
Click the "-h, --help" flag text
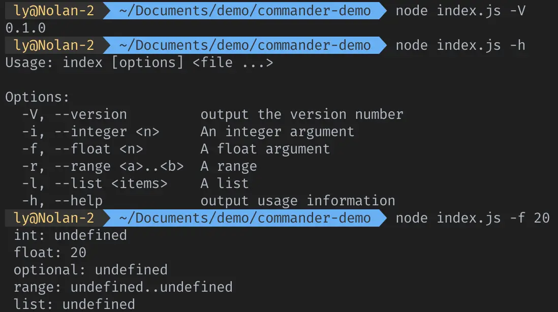coord(62,201)
